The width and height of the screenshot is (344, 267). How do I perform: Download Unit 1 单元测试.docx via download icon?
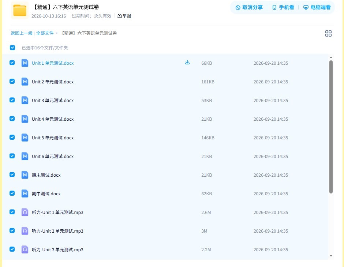[187, 63]
